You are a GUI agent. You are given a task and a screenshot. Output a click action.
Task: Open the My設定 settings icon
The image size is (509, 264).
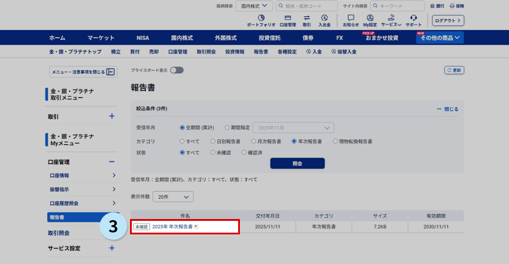pos(370,18)
